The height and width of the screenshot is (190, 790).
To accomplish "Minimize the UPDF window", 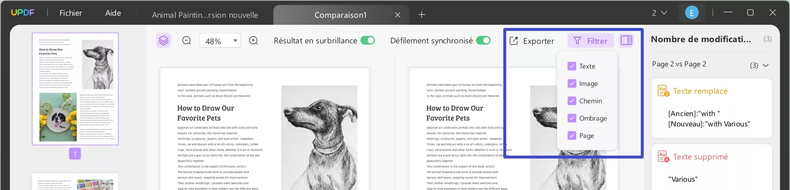I will coord(728,13).
